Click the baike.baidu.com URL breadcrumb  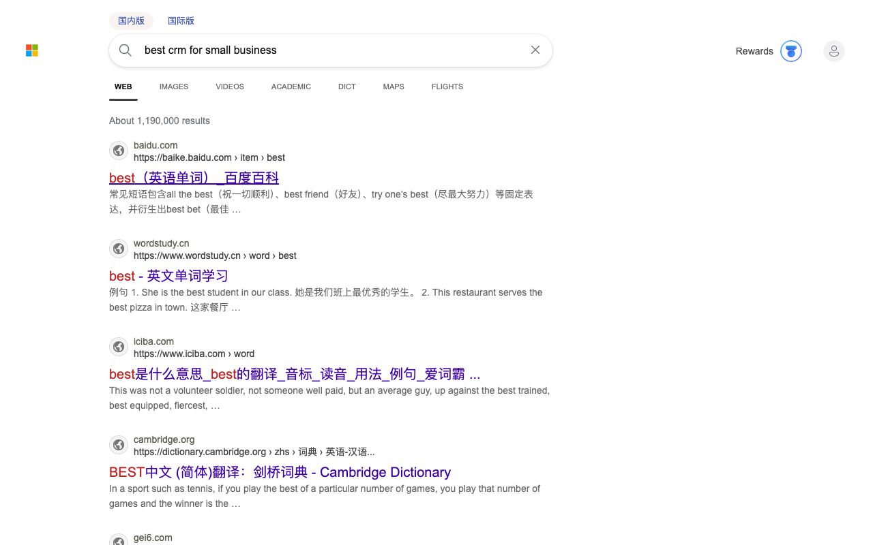[209, 157]
